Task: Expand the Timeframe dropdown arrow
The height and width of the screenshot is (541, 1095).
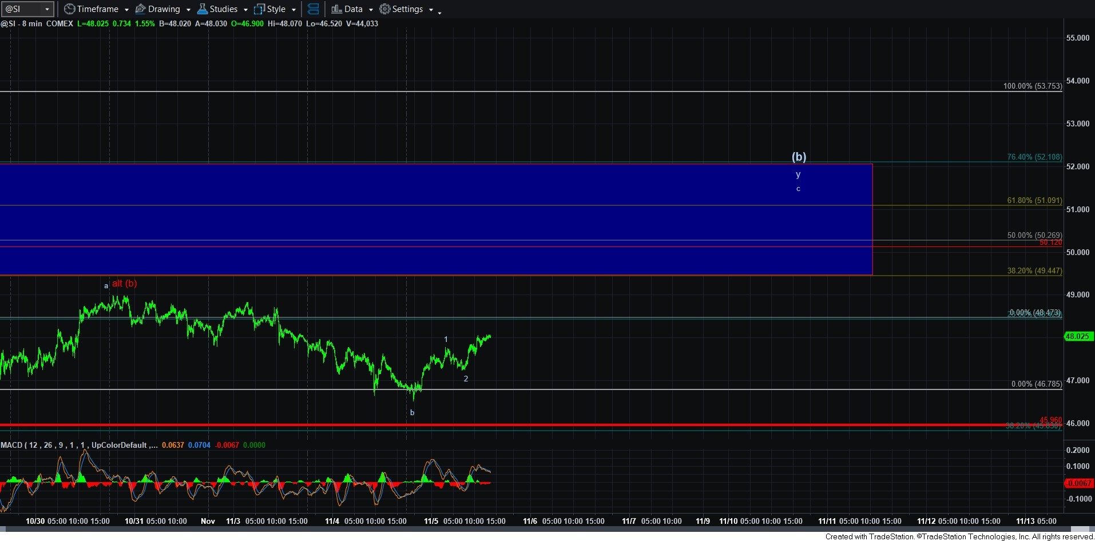Action: (126, 10)
